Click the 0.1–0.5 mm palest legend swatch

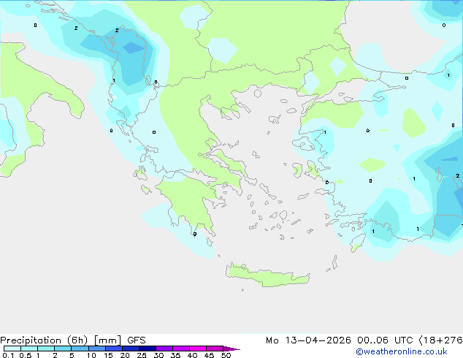pos(12,349)
